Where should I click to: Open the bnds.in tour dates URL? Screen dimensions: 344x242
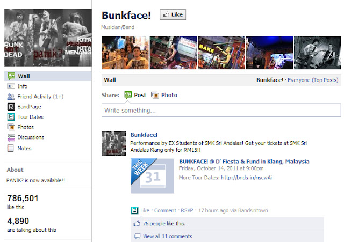click(246, 178)
